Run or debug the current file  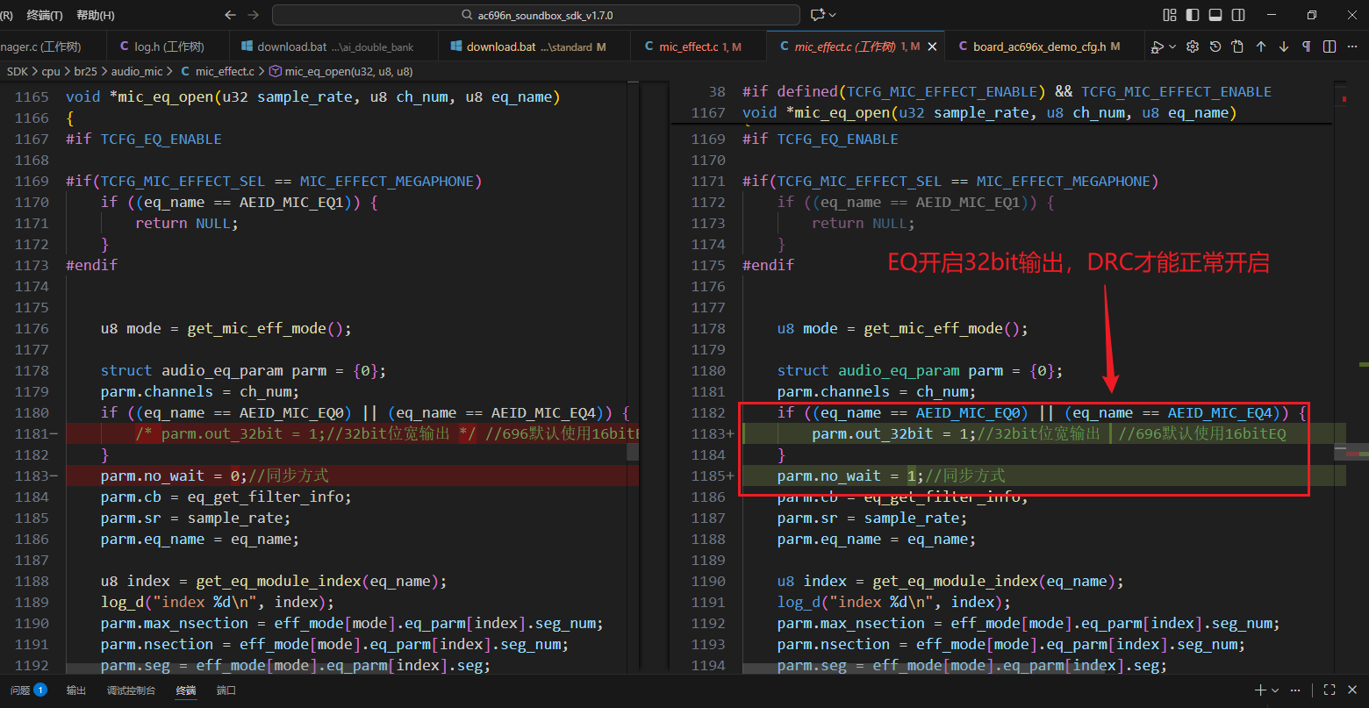click(x=1158, y=46)
